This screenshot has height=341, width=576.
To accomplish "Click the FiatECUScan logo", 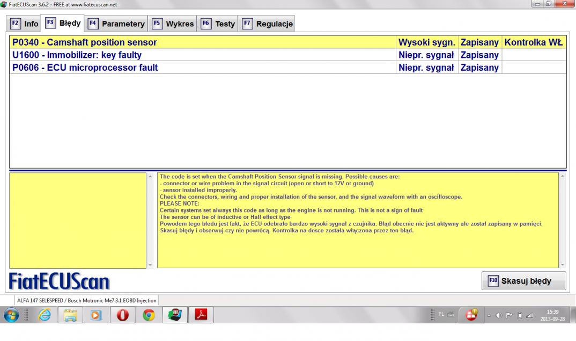I will click(59, 281).
